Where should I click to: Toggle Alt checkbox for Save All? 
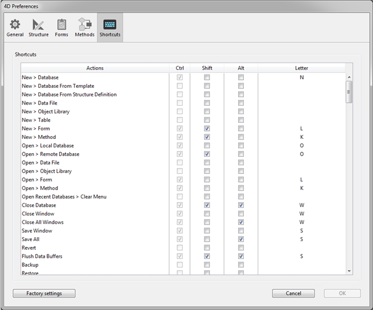pos(241,239)
